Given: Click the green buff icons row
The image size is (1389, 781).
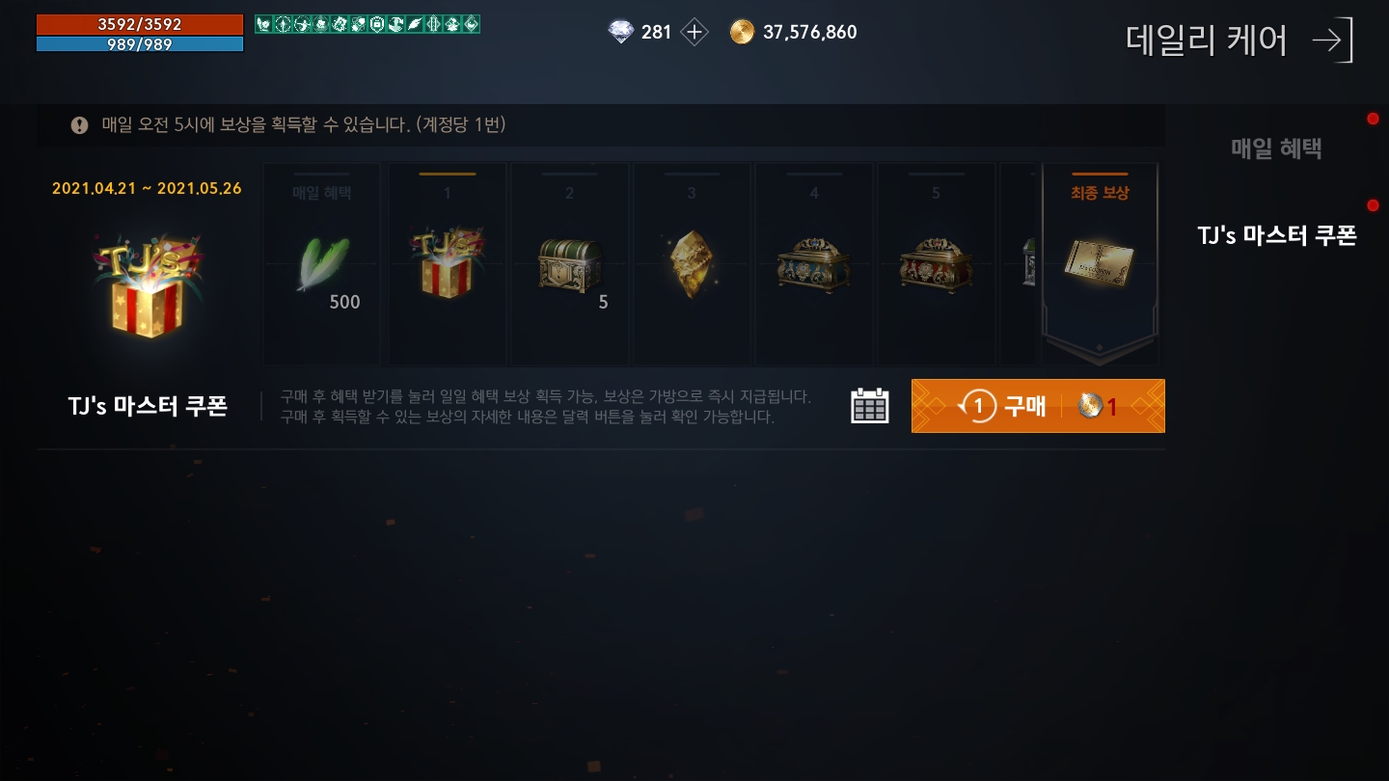Looking at the screenshot, I should (x=368, y=24).
